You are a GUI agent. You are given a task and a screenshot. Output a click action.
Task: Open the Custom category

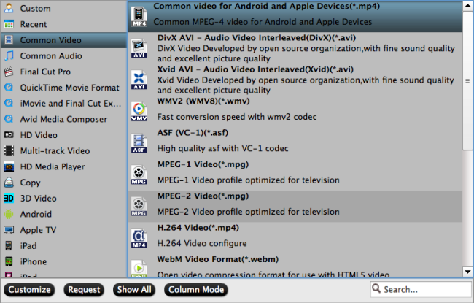point(63,8)
